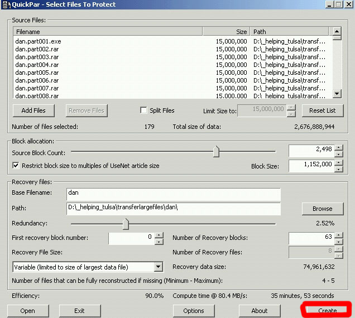Toggle the Split Files checkbox

click(x=143, y=110)
